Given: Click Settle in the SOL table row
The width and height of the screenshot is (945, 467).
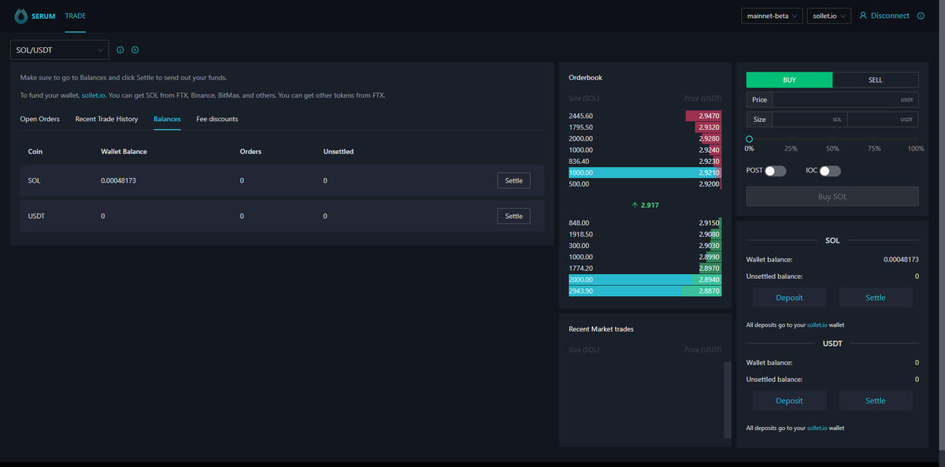Looking at the screenshot, I should click(x=513, y=180).
